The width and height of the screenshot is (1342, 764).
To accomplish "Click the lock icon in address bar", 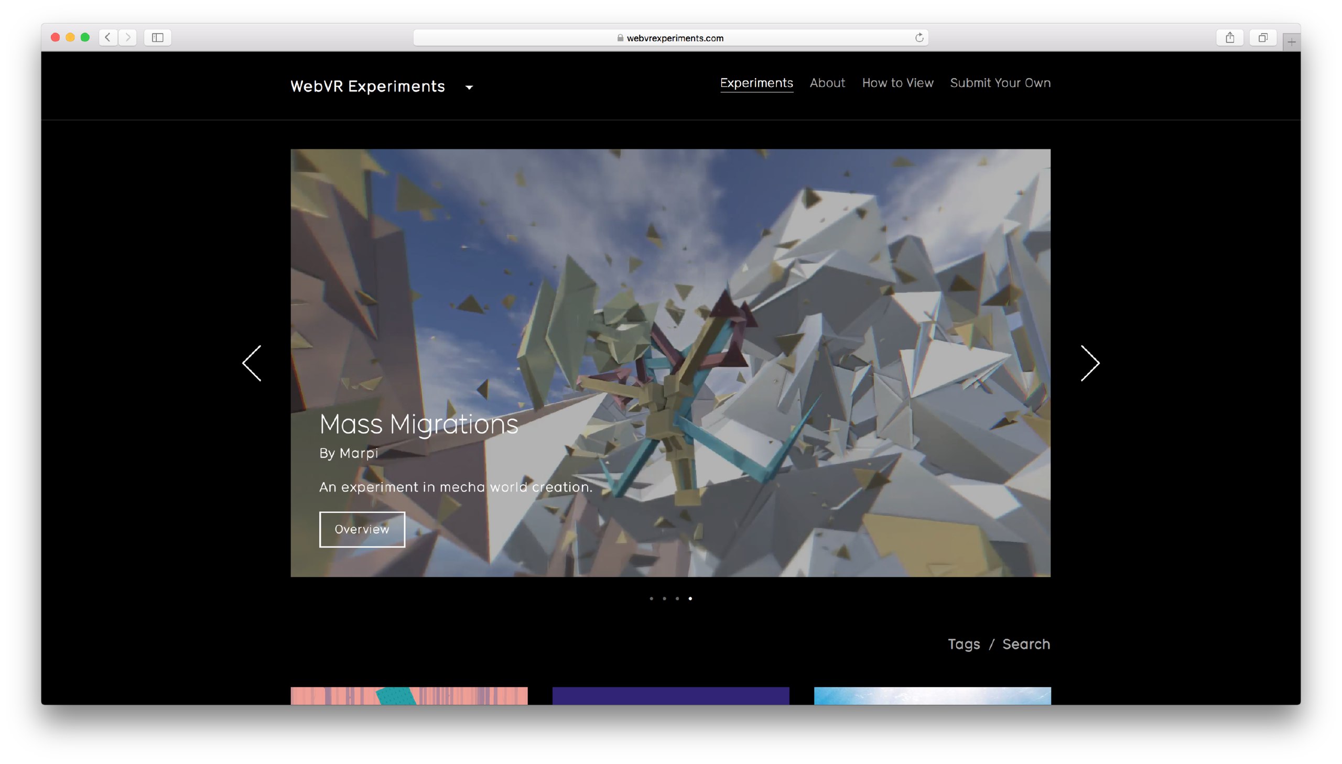I will (620, 38).
